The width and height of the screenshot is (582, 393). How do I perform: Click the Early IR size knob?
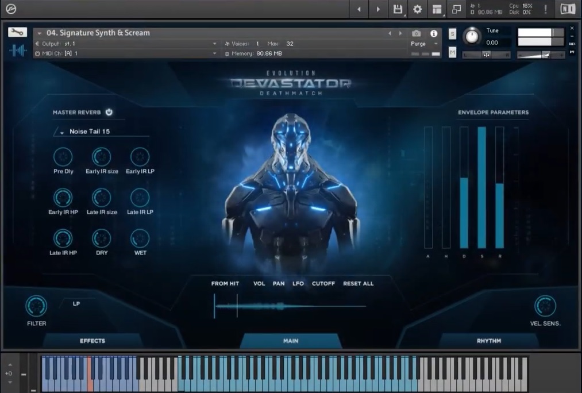(x=101, y=157)
